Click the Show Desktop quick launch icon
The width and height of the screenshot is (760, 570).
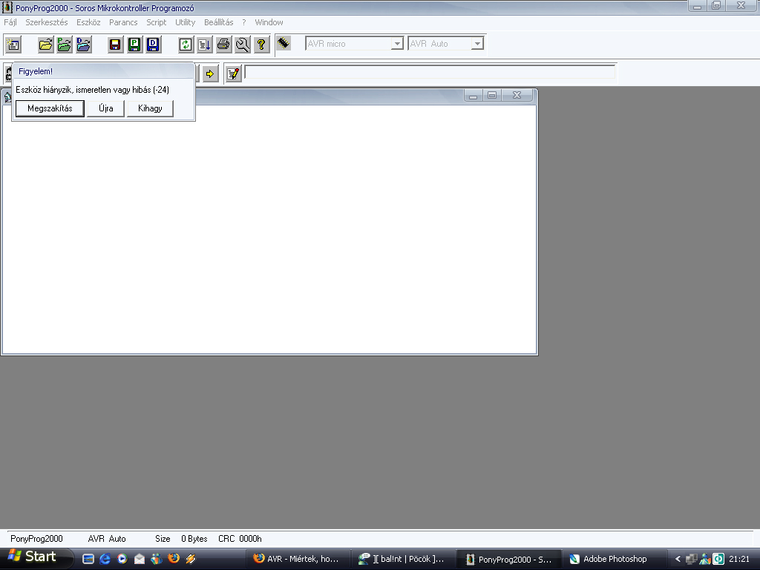(x=88, y=559)
